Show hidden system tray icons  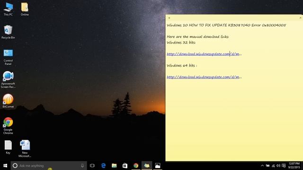[262, 166]
